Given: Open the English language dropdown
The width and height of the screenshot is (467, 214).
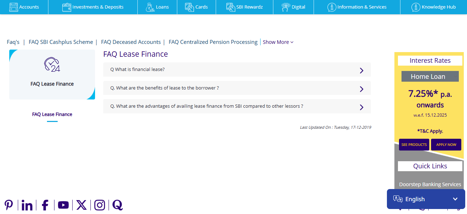Looking at the screenshot, I should 426,199.
